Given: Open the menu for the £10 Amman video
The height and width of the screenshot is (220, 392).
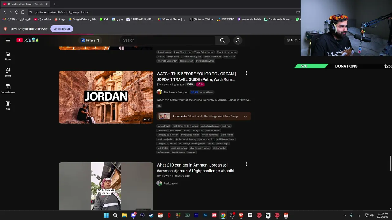Looking at the screenshot, I should (x=246, y=164).
